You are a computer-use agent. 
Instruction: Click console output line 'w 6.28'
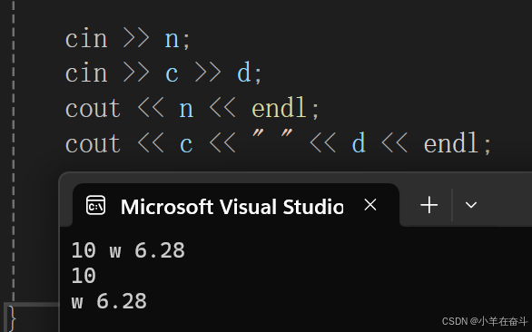[x=109, y=301]
